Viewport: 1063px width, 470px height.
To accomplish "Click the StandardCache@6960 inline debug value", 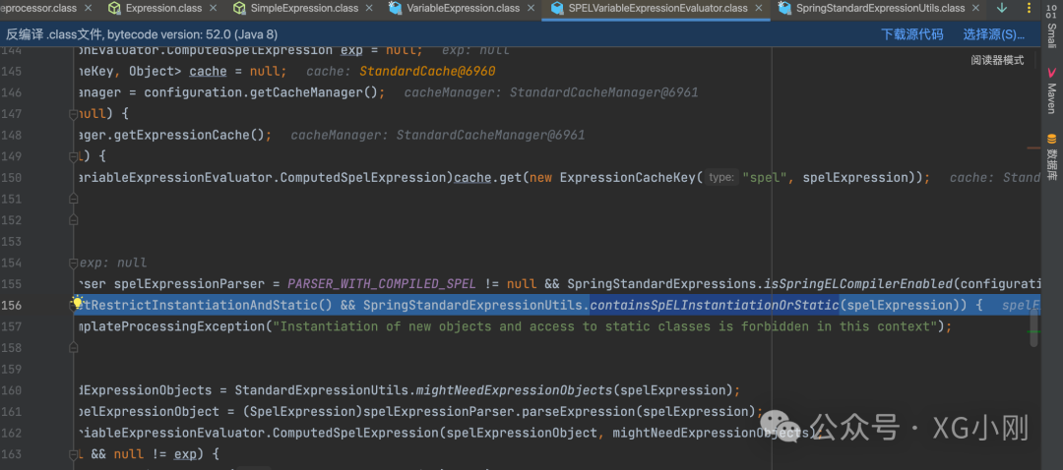I will point(427,71).
